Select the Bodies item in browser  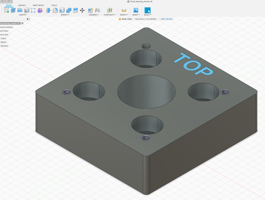[x=4, y=42]
